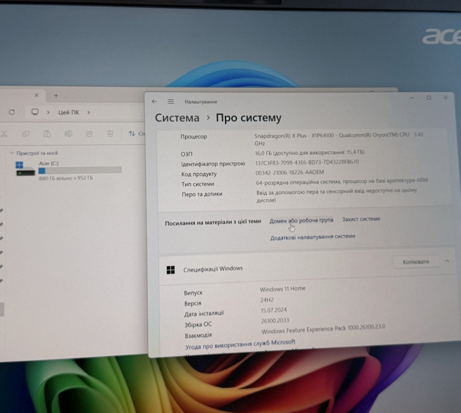The width and height of the screenshot is (461, 413).
Task: Close the current File Explorer tab
Action: coord(36,95)
